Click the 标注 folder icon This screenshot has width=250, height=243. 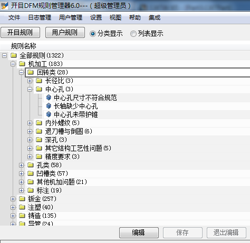31,190
